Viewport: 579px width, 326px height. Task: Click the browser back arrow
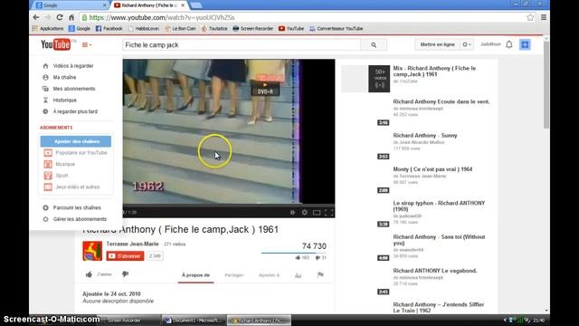(36, 17)
